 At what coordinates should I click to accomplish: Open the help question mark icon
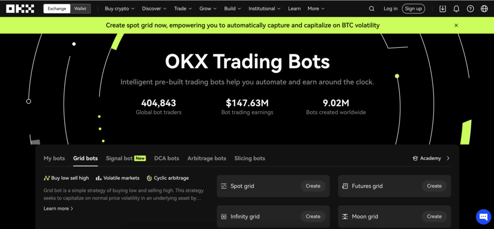(470, 9)
